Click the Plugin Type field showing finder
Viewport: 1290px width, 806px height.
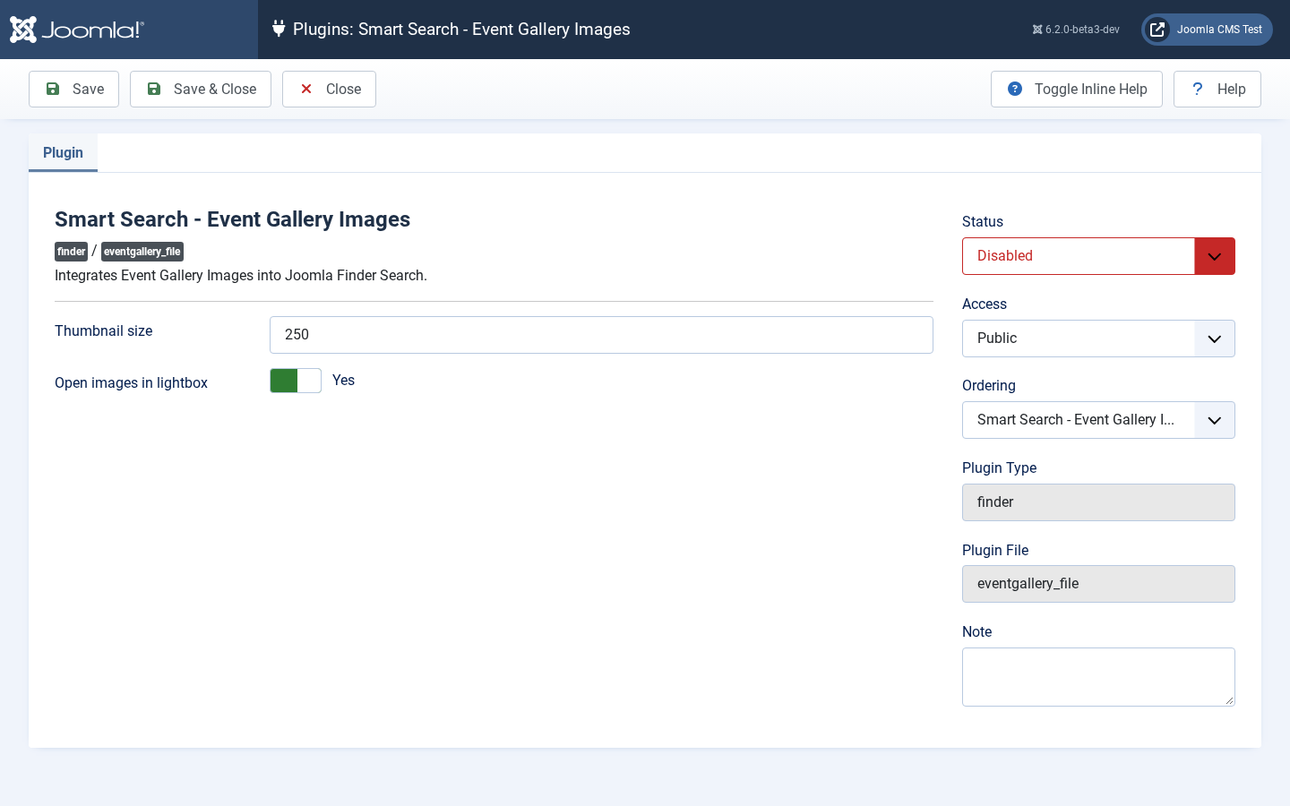(1098, 502)
